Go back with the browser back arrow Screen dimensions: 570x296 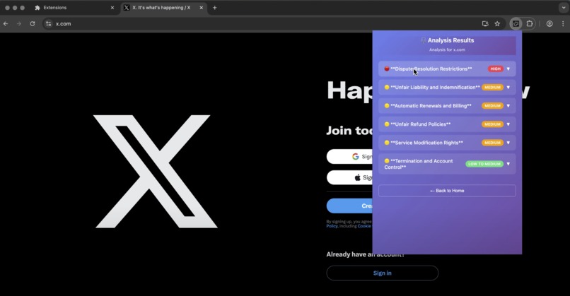(x=6, y=23)
